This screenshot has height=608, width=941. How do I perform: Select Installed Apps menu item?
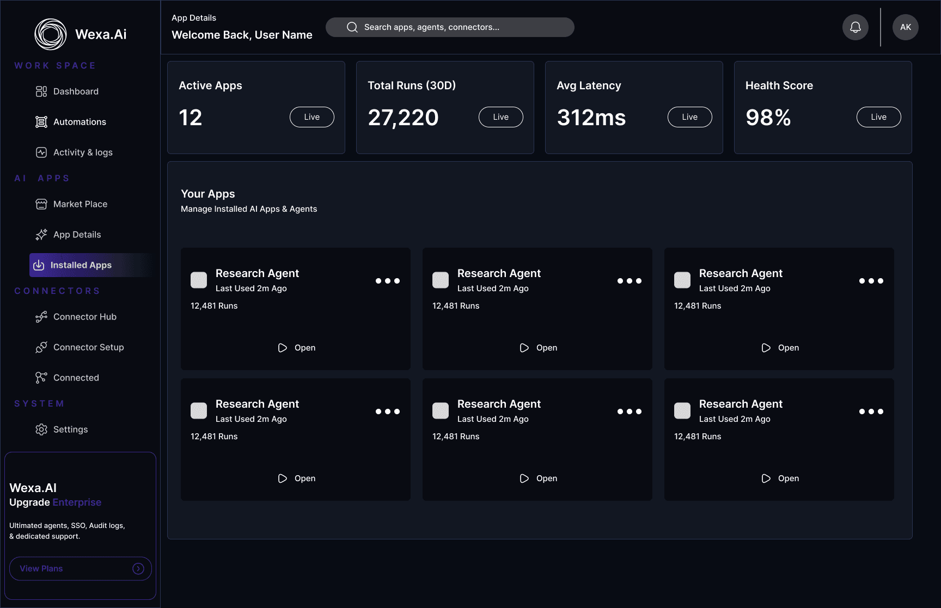[91, 265]
